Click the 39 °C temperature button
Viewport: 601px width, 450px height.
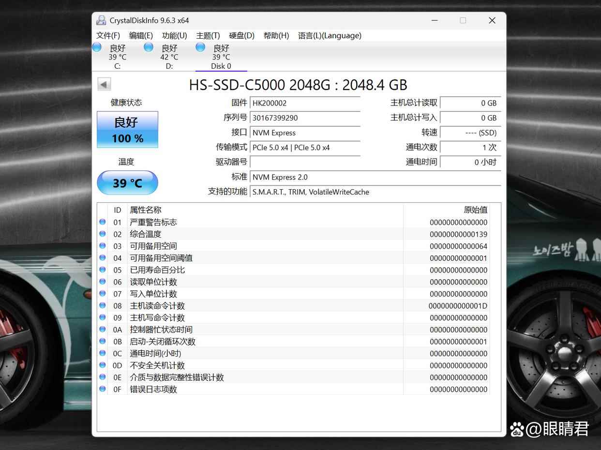pos(127,183)
